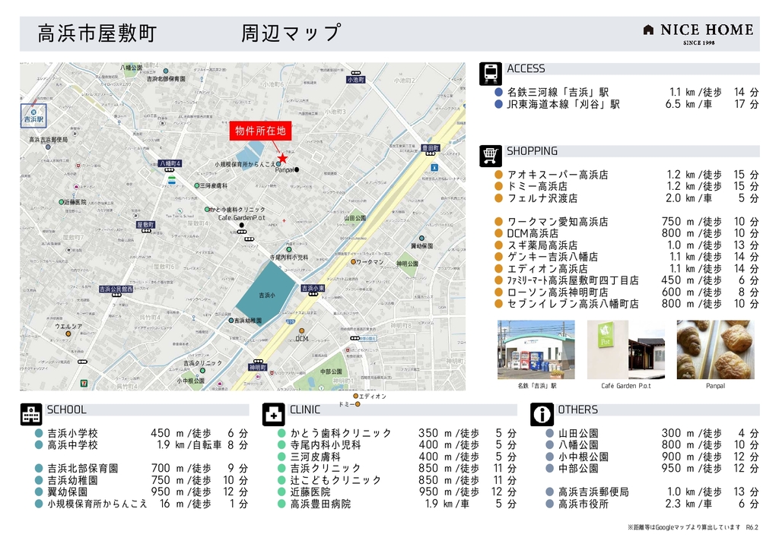Click the black Panpal marker on map
Viewport: 779px width, 550px height.
coord(297,169)
